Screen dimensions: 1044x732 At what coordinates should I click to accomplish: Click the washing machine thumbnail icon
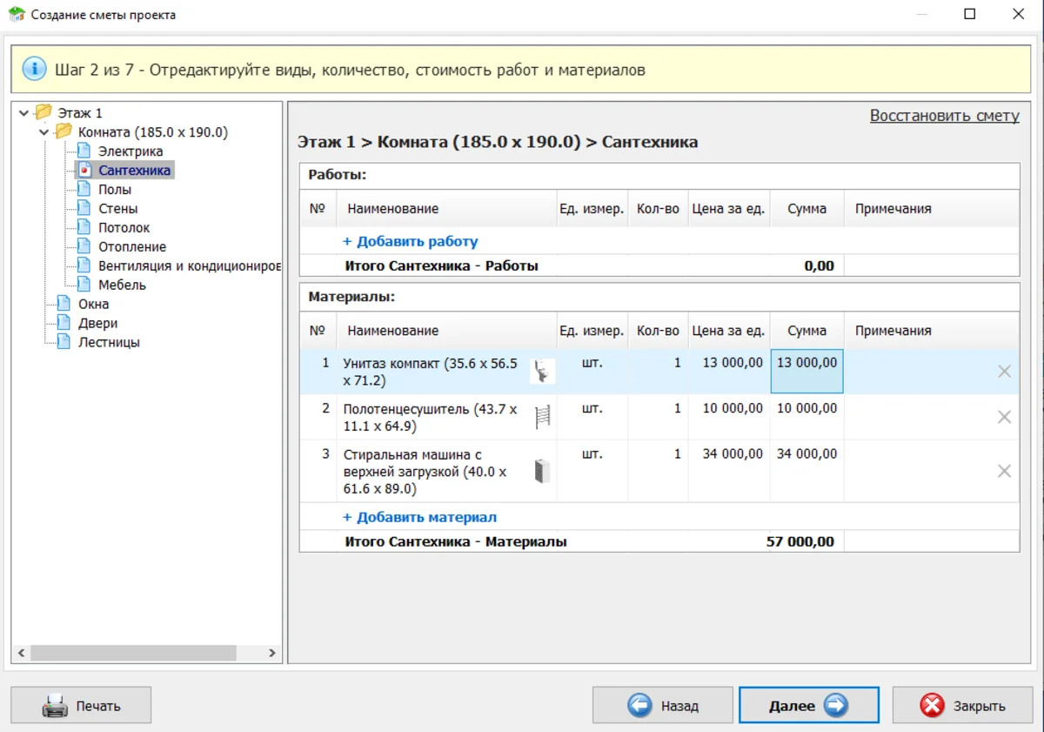point(543,471)
